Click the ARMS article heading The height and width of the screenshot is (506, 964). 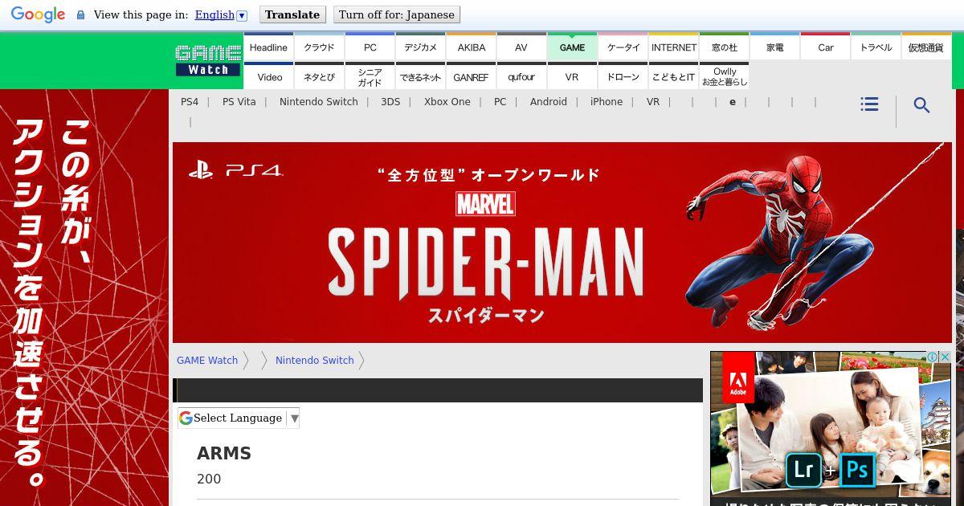224,453
